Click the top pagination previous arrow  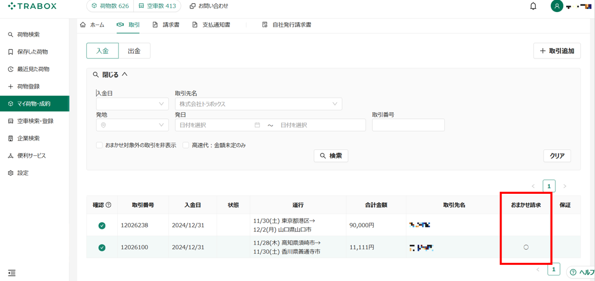[x=533, y=186]
